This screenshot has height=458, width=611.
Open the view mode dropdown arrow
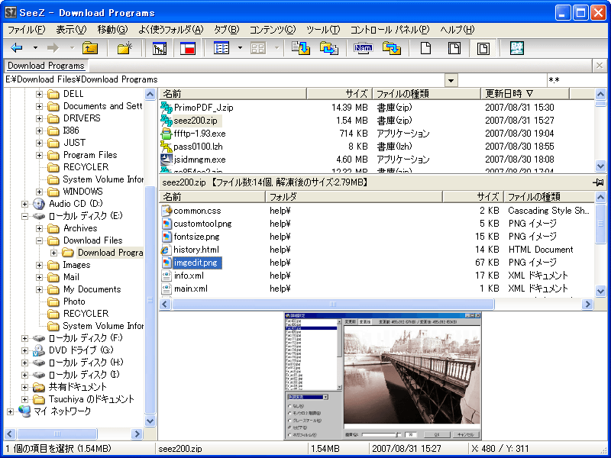pyautogui.click(x=240, y=48)
